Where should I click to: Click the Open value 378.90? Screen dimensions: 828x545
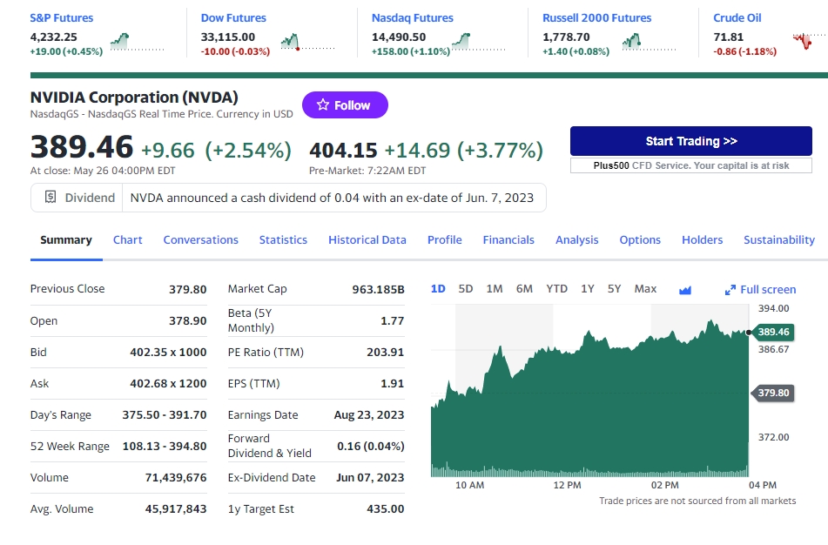187,320
